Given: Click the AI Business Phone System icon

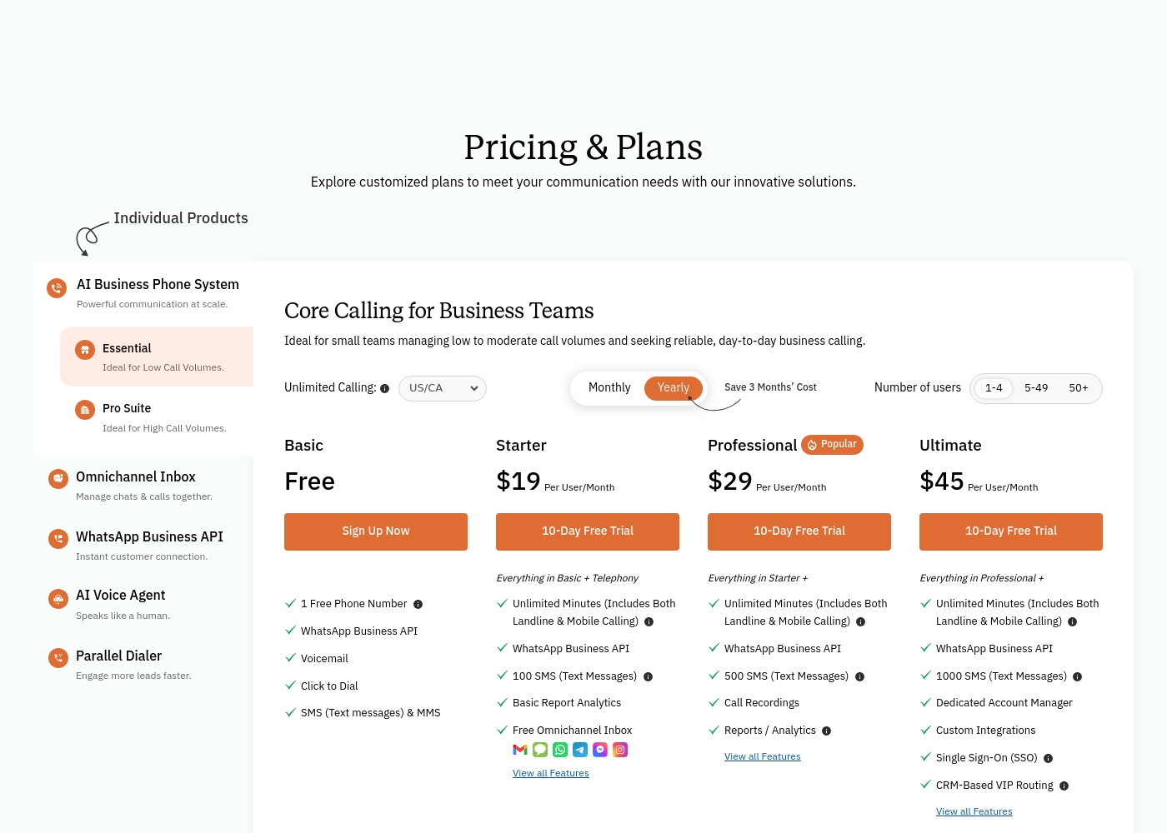Looking at the screenshot, I should [x=57, y=288].
